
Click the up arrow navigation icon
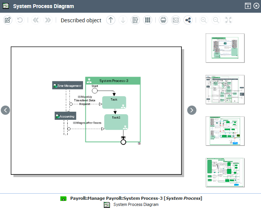coord(111,20)
